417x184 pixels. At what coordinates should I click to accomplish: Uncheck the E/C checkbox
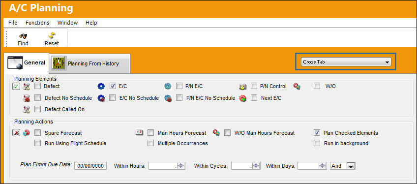113,86
